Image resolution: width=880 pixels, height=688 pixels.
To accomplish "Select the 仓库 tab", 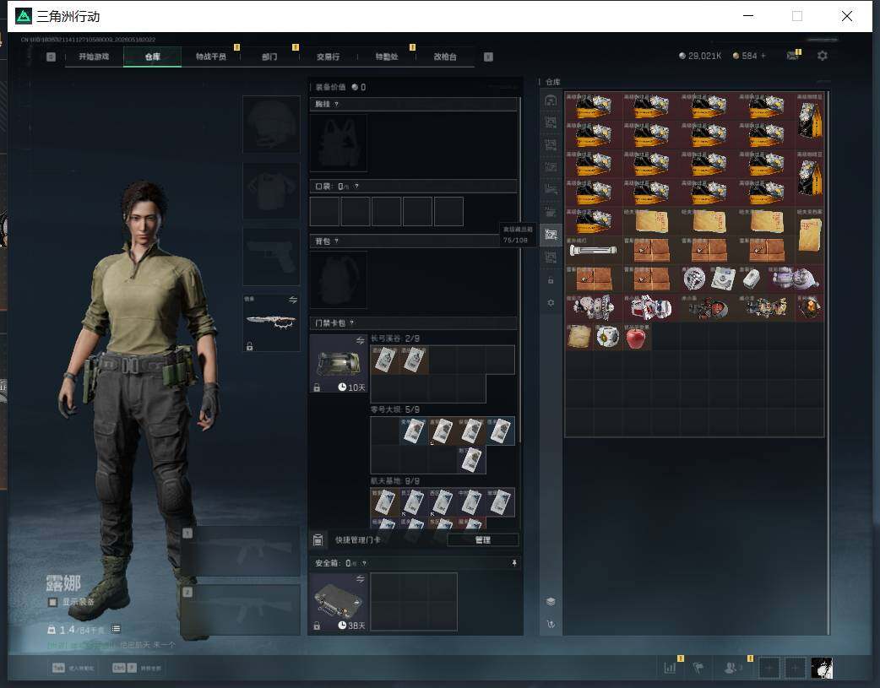I will [x=152, y=57].
